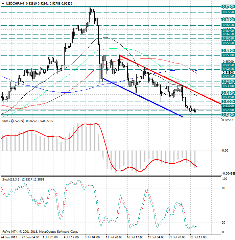Select the 0.92600 price level label
The height and width of the screenshot is (240, 235).
228,115
